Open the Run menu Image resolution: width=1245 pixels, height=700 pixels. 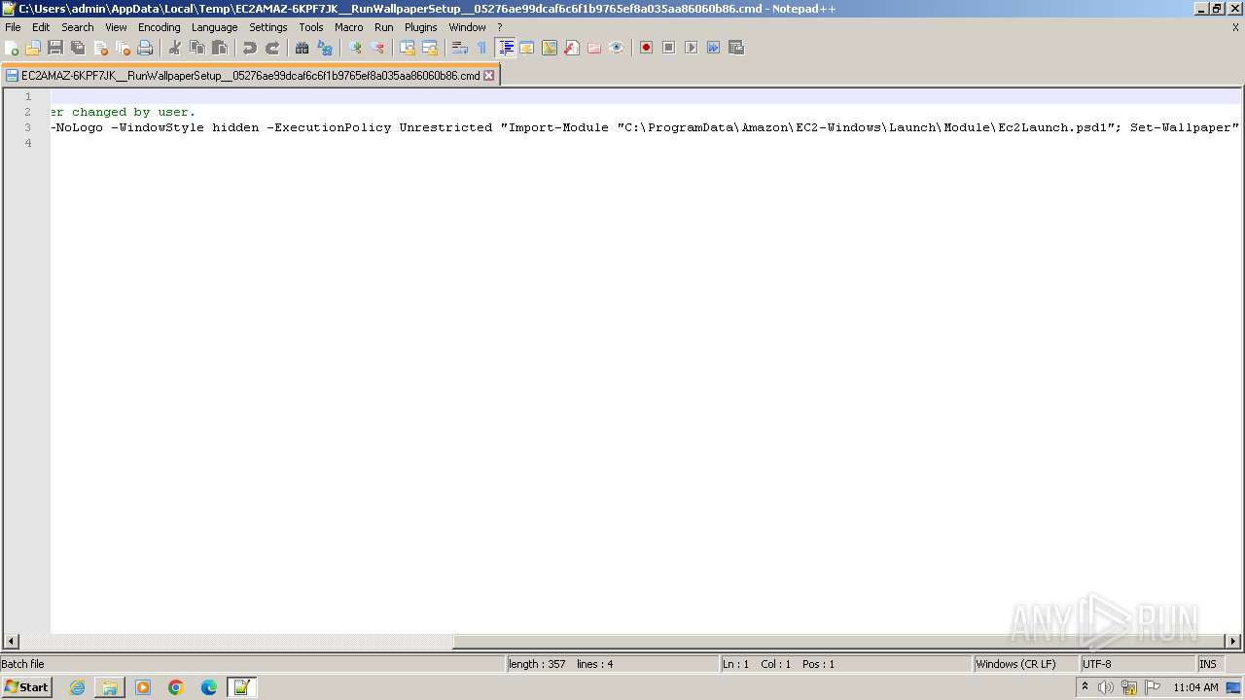click(384, 27)
